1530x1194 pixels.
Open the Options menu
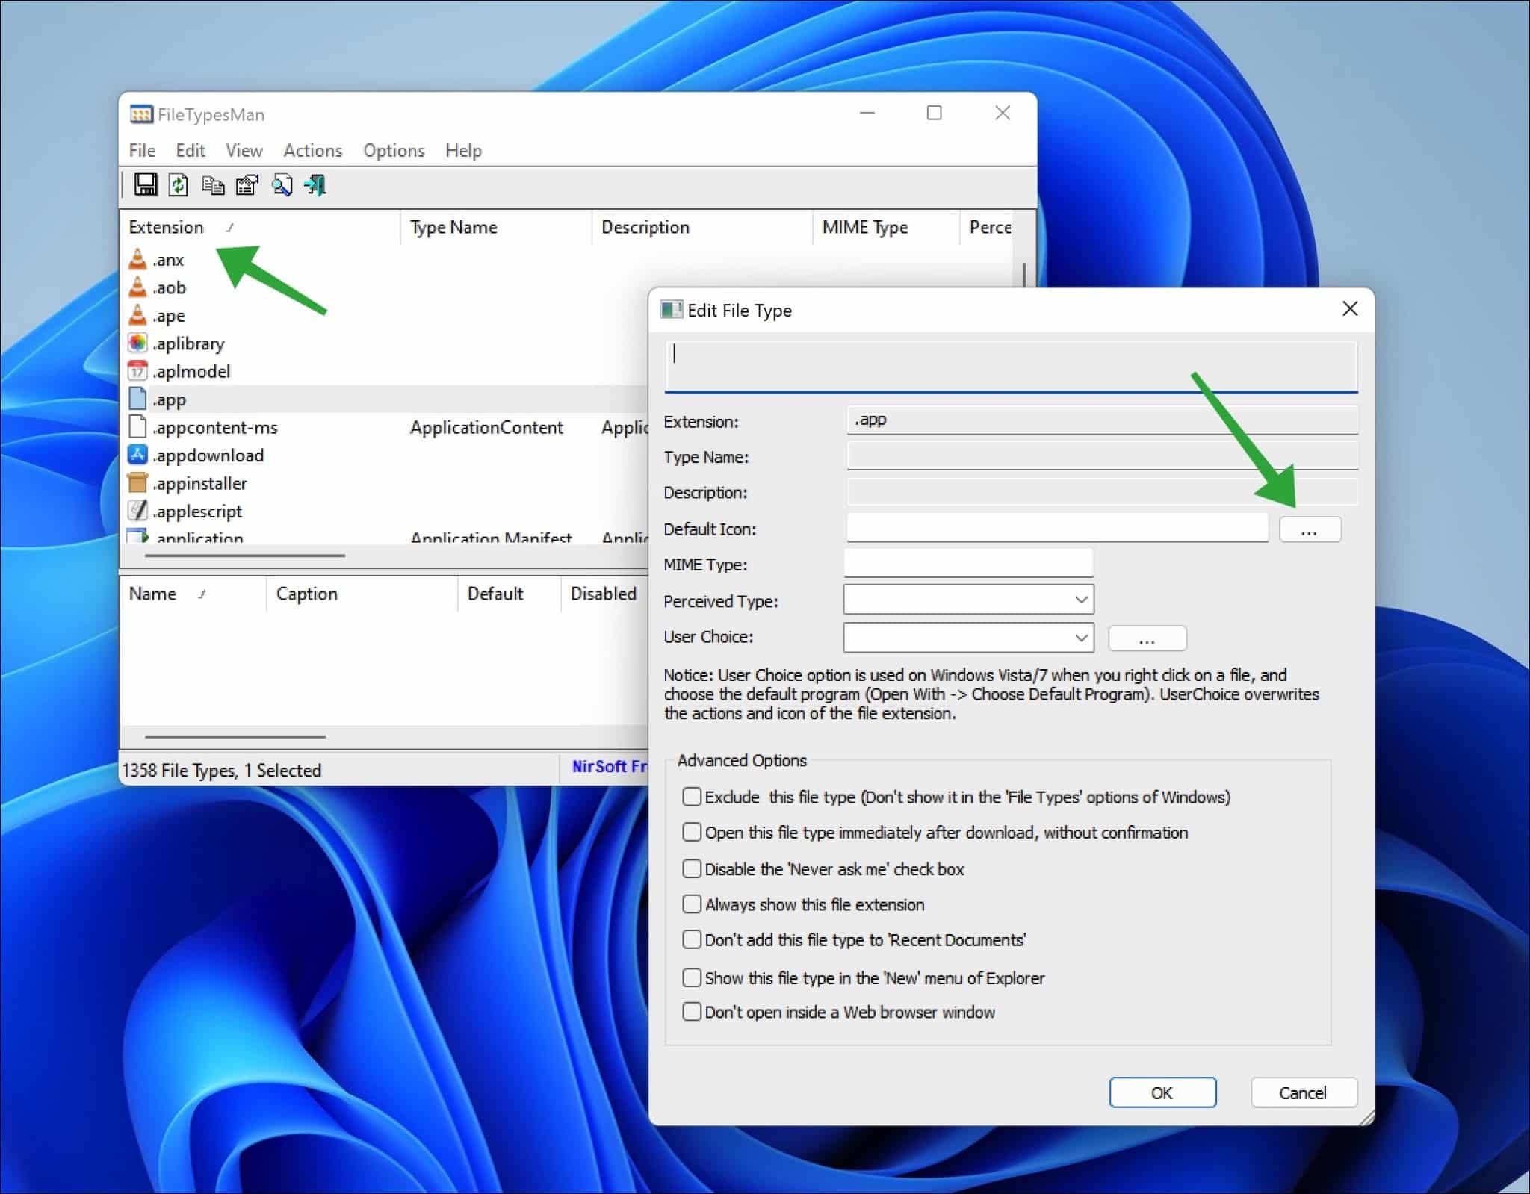click(393, 150)
